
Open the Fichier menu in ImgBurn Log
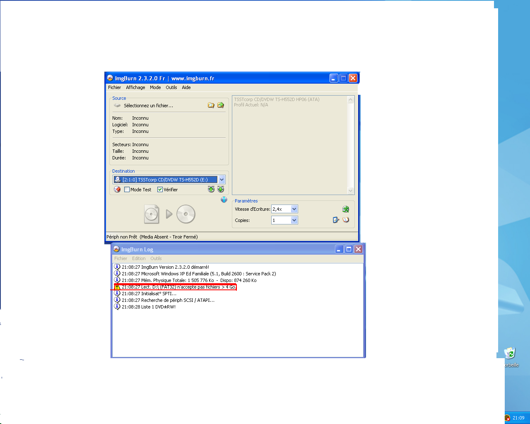(121, 258)
